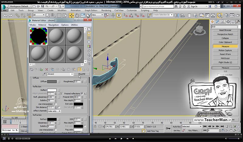Viewport: 243px width, 142px height.
Task: Click the Get Material icon
Action: click(32, 69)
